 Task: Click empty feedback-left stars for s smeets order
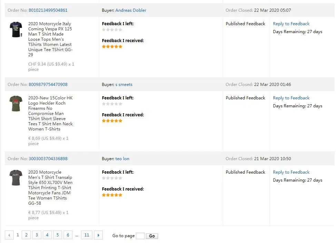click(112, 104)
